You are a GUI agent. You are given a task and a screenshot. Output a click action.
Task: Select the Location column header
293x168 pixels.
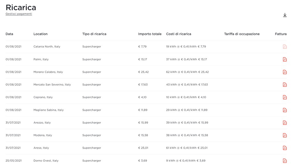[x=40, y=34]
